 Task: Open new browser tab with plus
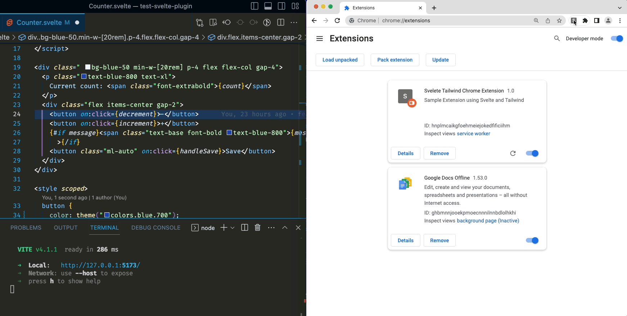click(434, 8)
